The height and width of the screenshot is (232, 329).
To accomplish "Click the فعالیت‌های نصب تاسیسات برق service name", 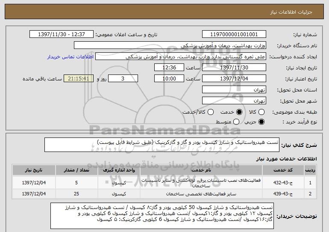I will point(201,183).
